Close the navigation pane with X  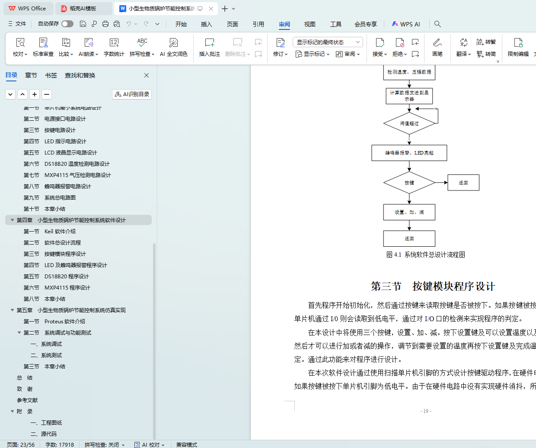pos(147,75)
